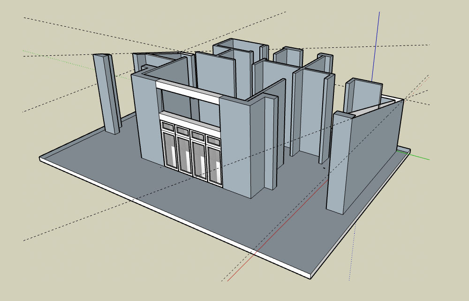Viewport: 469px width, 301px height.
Task: Select the upper white beam across the opening
Action: [189, 92]
